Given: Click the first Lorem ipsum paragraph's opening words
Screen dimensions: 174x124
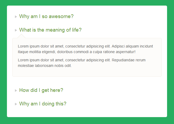Looking at the screenshot, I should pos(29,46).
